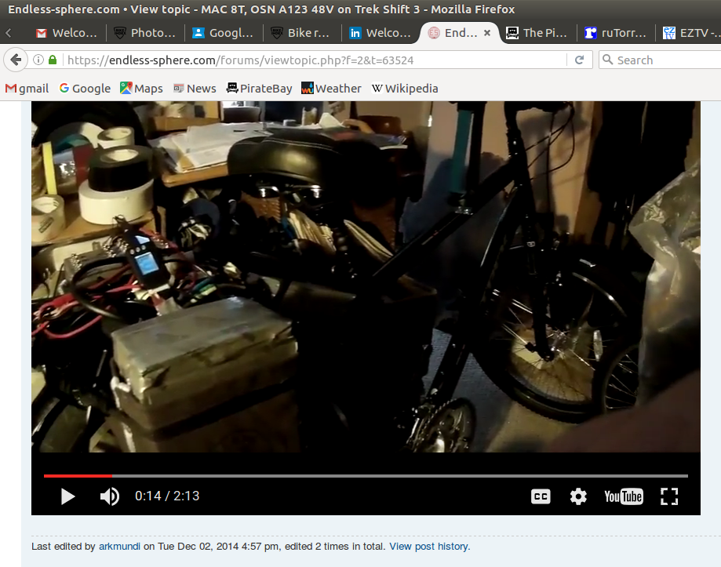This screenshot has width=721, height=567.
Task: Click the green padlock security icon
Action: coord(53,60)
